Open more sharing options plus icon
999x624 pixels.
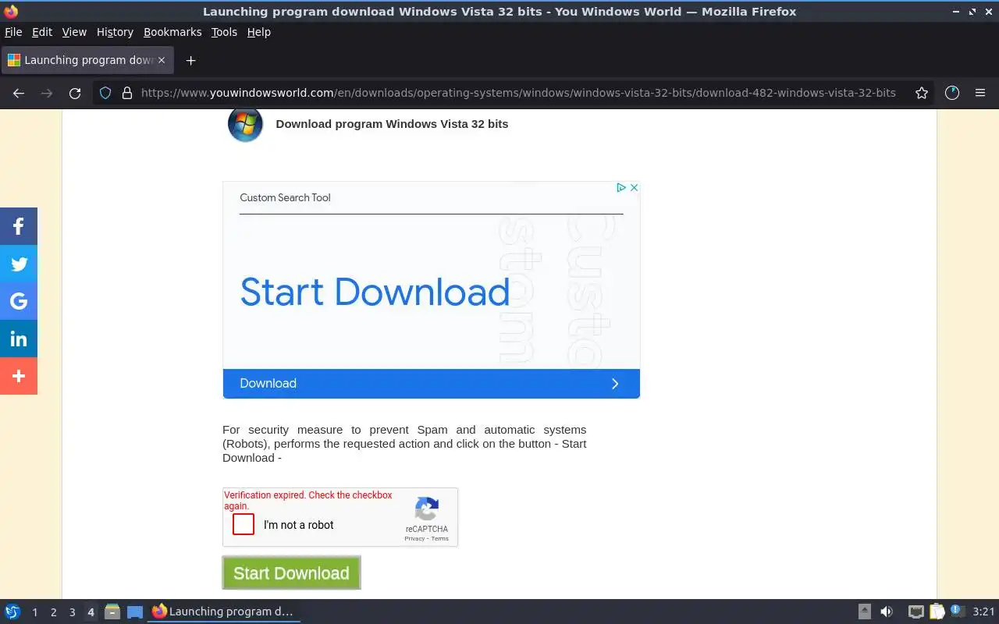19,376
